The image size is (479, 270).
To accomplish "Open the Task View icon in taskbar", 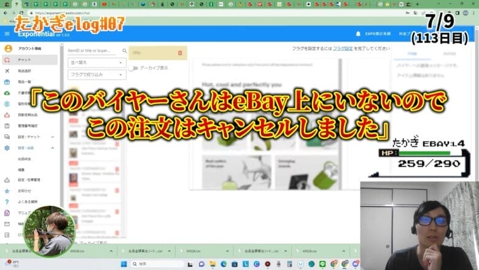I will [x=190, y=264].
